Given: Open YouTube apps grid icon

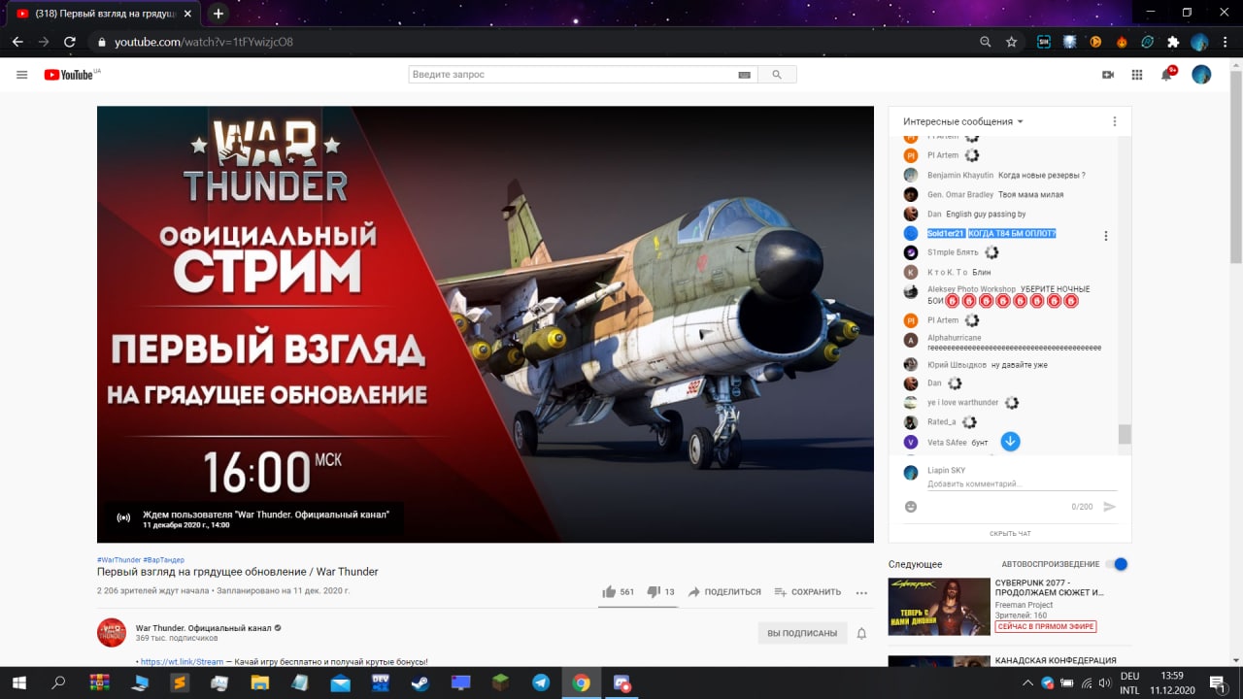Looking at the screenshot, I should point(1137,75).
